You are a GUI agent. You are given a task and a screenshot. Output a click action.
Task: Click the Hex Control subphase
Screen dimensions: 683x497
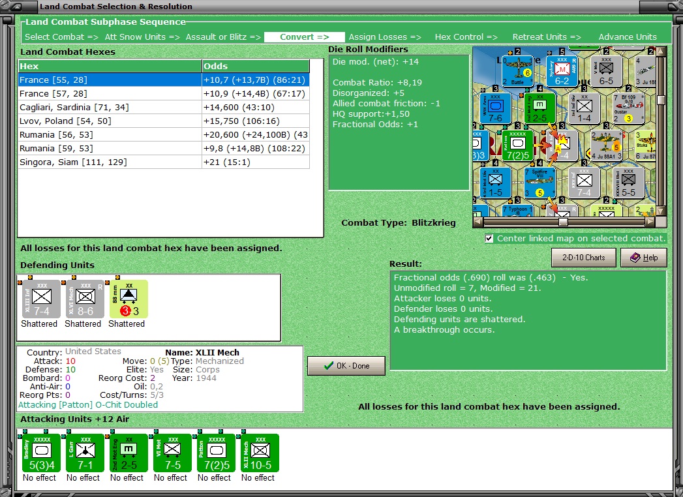tap(466, 37)
